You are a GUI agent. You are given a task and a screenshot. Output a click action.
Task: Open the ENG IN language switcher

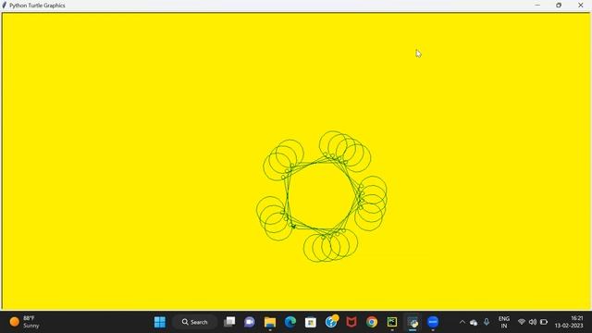click(504, 322)
